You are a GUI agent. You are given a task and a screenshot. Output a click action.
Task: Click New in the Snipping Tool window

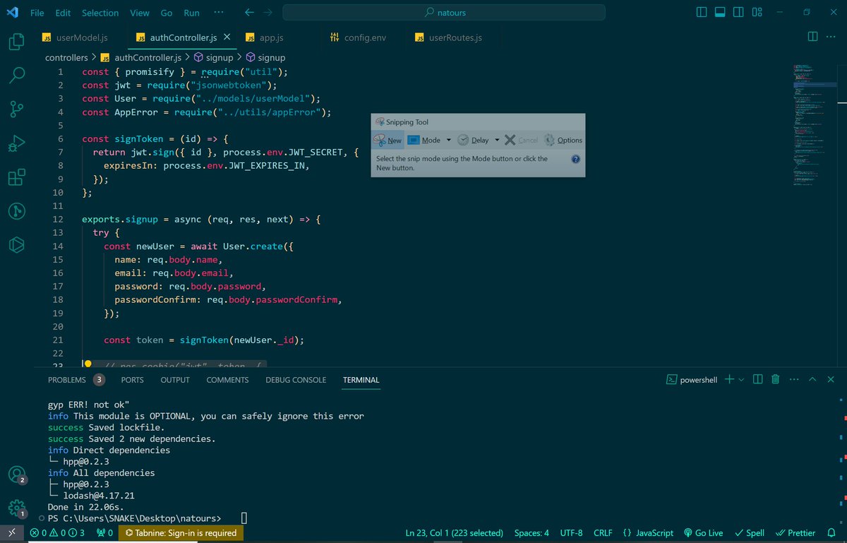[x=388, y=140]
